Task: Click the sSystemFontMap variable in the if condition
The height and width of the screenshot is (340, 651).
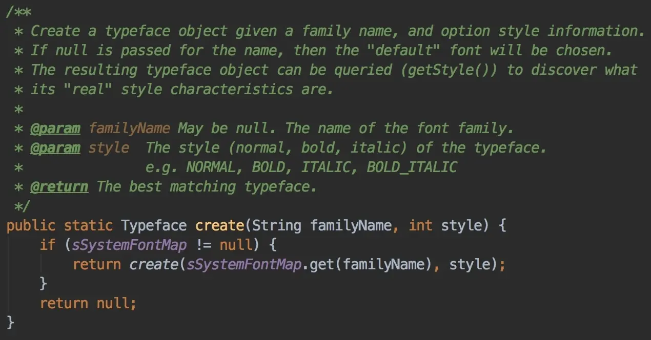Action: (x=129, y=245)
